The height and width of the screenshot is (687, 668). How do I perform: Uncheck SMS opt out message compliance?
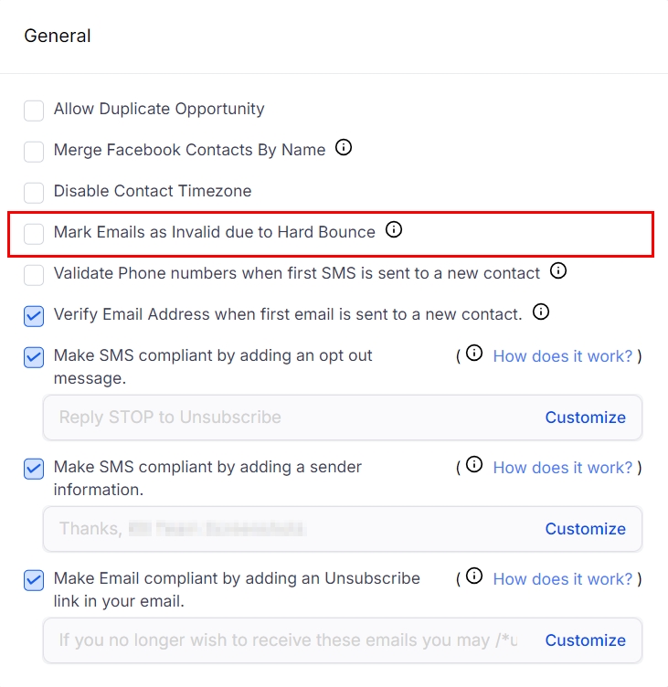[34, 356]
